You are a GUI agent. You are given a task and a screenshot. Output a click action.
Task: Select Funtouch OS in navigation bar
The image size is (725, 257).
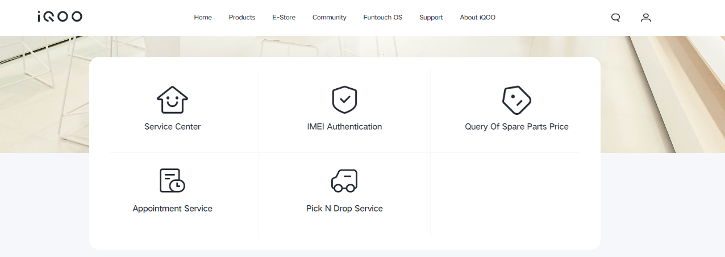tap(382, 18)
